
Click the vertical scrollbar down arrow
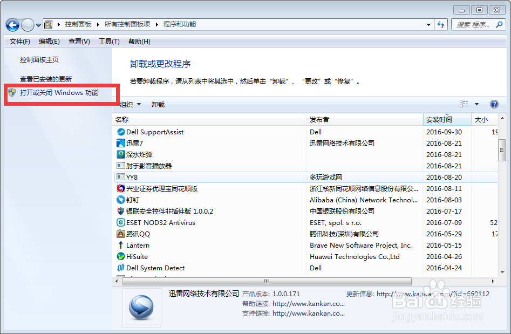[x=502, y=272]
